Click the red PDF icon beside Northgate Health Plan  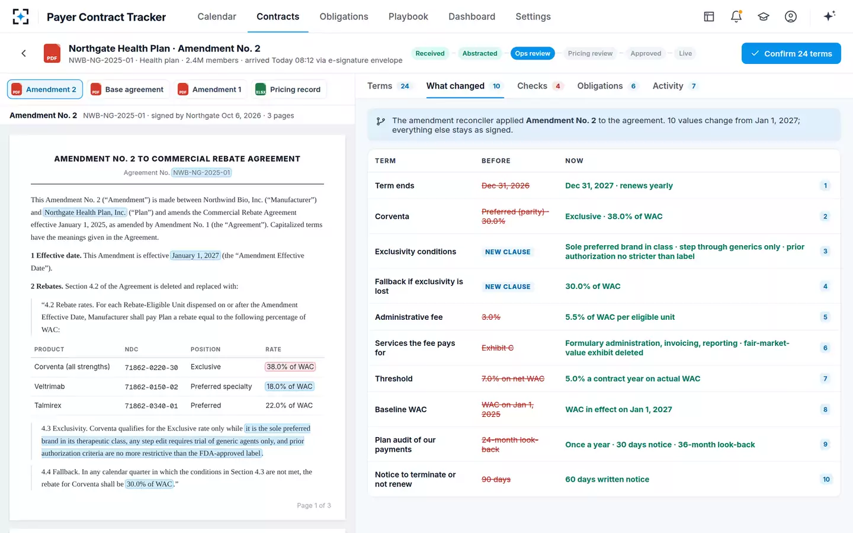pyautogui.click(x=52, y=53)
